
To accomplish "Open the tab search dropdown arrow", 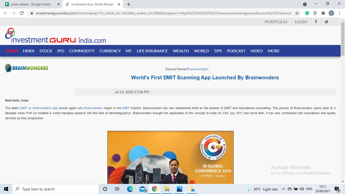I will 305,4.
